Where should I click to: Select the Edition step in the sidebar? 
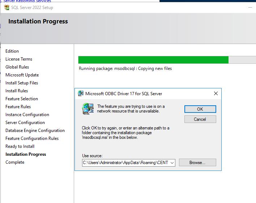[x=12, y=51]
